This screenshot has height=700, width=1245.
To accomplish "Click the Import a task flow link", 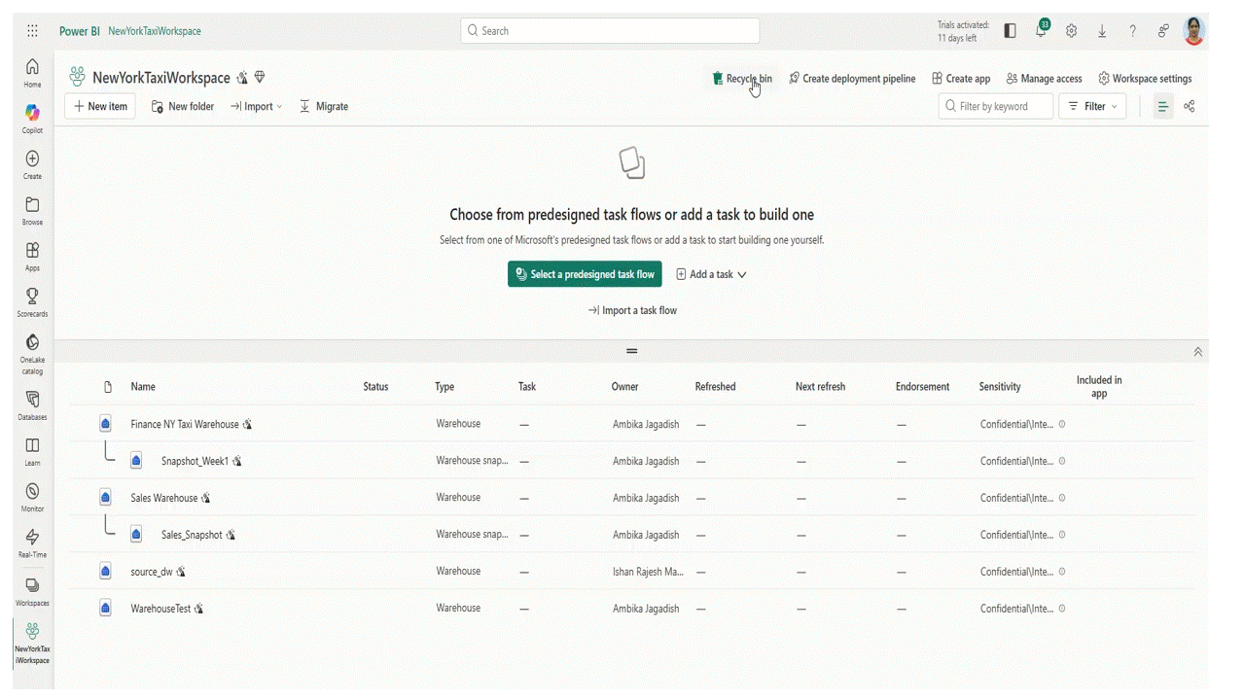I will coord(632,310).
